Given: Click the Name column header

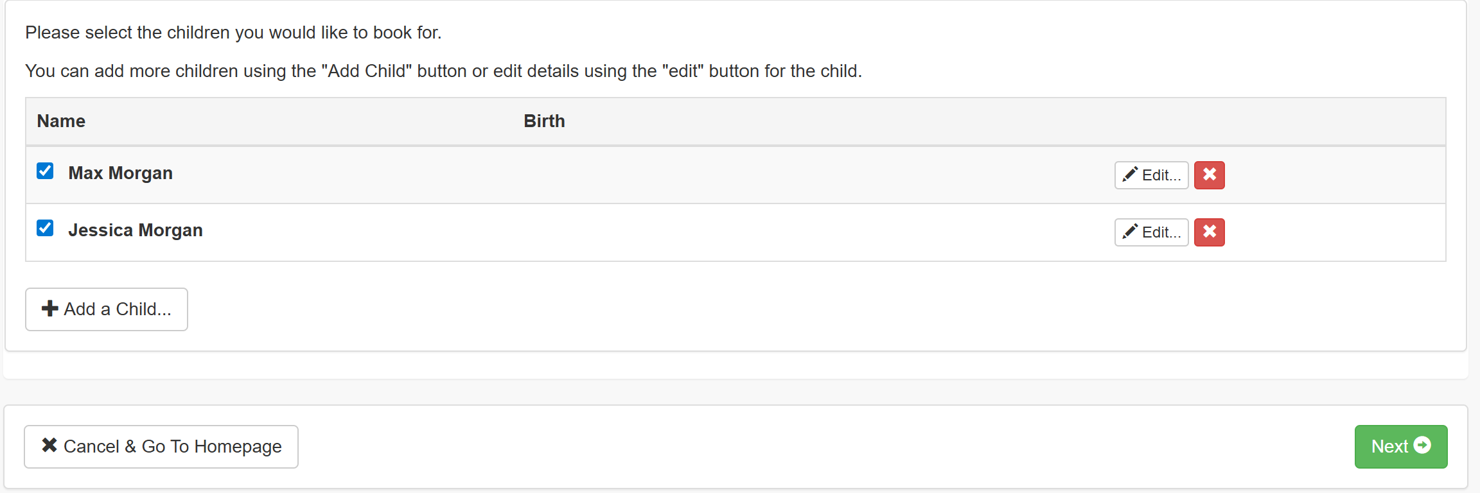Looking at the screenshot, I should coord(61,121).
